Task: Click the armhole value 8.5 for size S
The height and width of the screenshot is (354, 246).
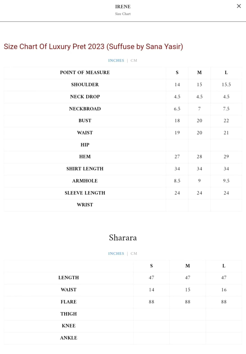Action: click(x=177, y=181)
